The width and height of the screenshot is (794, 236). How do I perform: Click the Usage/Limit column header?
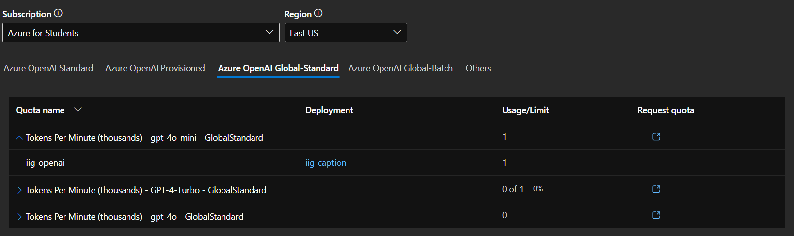click(526, 110)
